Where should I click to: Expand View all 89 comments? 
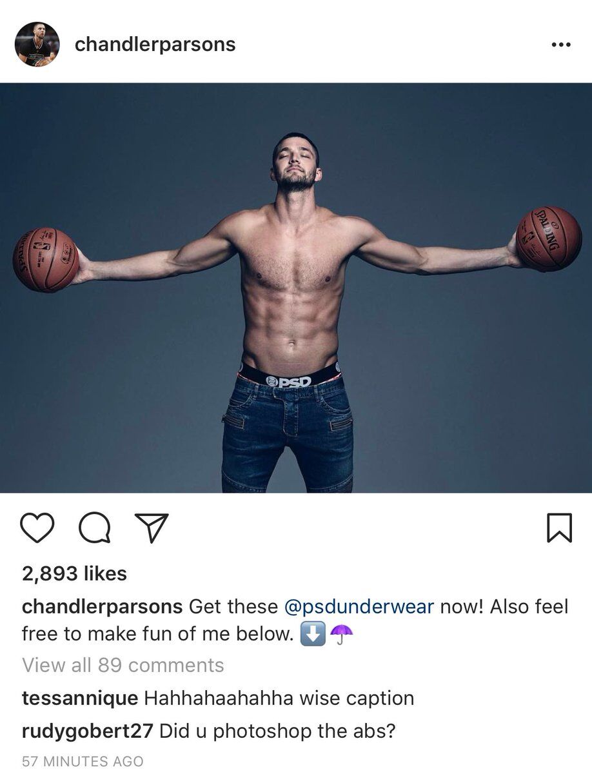(123, 665)
